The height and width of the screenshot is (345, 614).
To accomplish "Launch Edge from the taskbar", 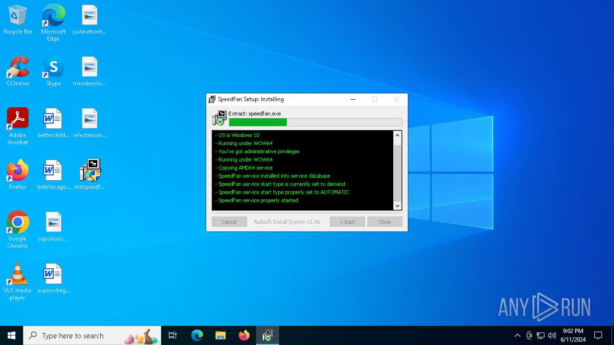I will point(197,335).
